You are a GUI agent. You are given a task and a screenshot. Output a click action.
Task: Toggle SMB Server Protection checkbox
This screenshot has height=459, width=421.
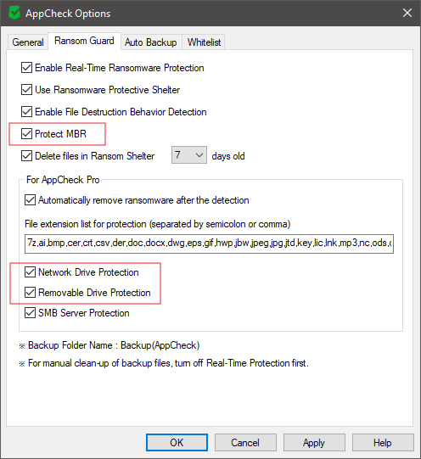31,313
